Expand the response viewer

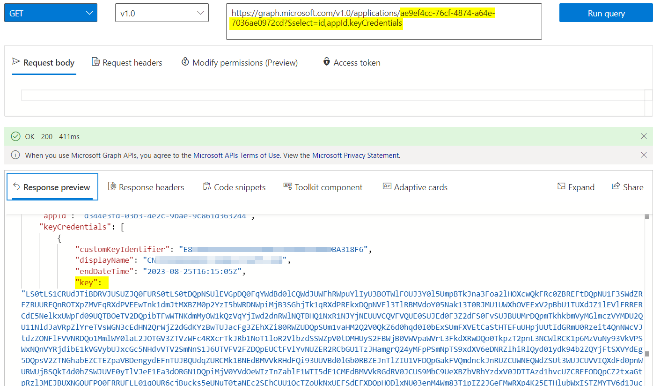click(x=576, y=187)
